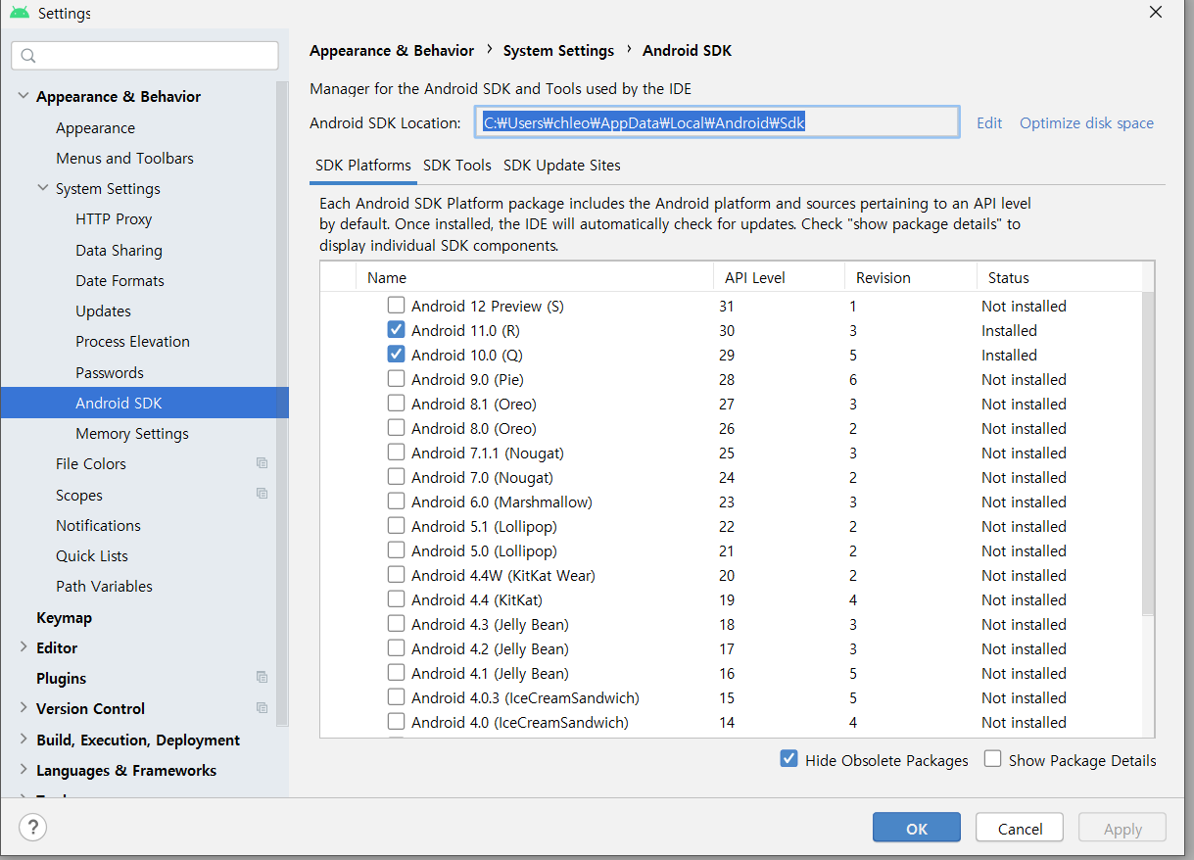Check the Android 5.1 (Lollipop) checkbox
This screenshot has height=860, width=1194.
[x=396, y=526]
